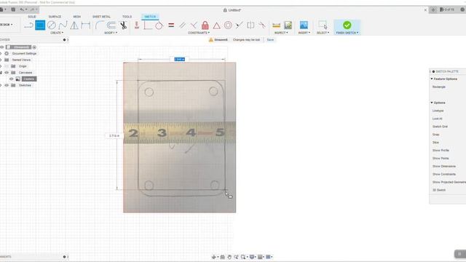The image size is (466, 262).
Task: Select the Fillet tool in Modify
Action: click(99, 25)
